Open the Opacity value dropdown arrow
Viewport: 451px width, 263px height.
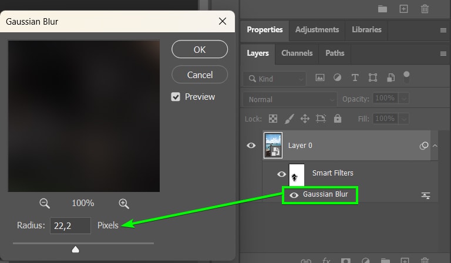(x=404, y=99)
